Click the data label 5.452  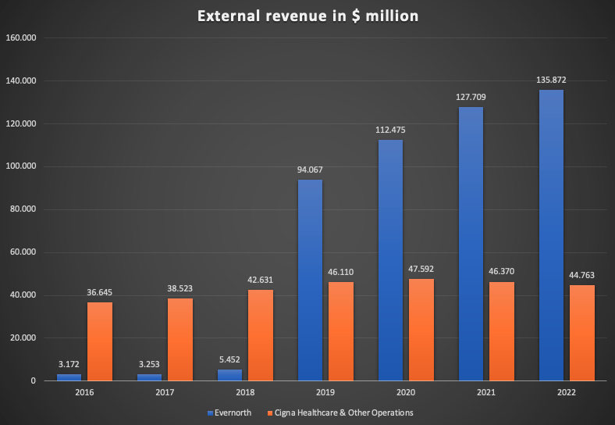[229, 359]
